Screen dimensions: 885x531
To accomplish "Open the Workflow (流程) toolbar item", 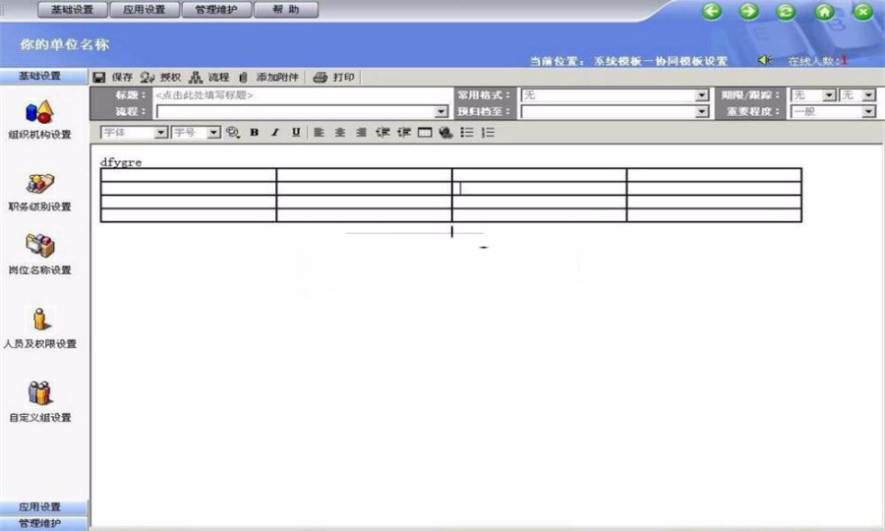I will tap(209, 78).
